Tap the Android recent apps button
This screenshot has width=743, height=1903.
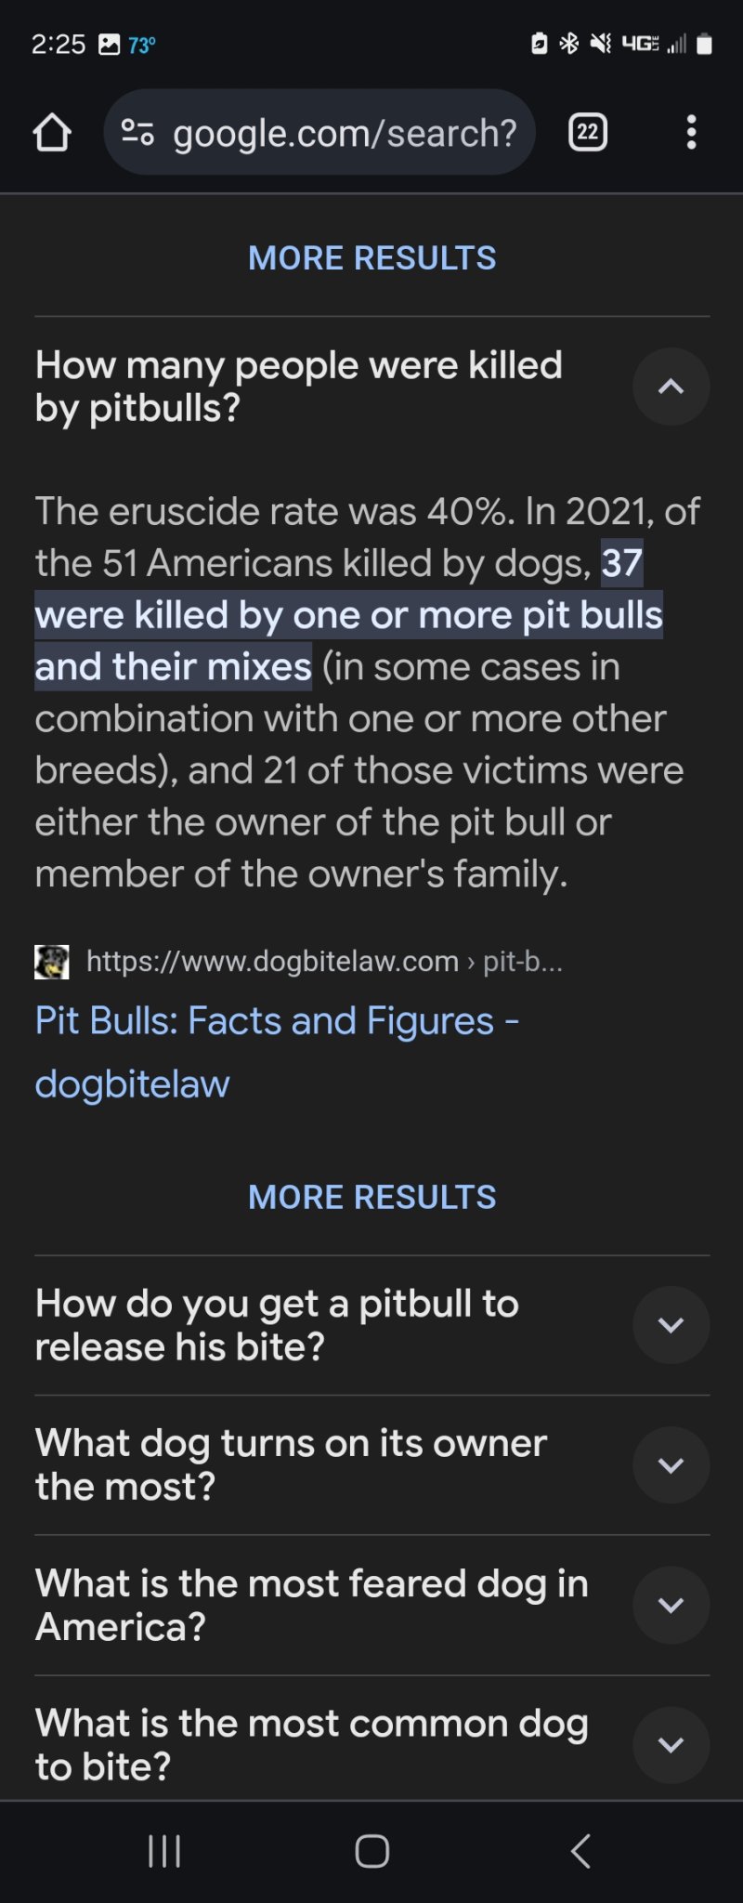164,1851
